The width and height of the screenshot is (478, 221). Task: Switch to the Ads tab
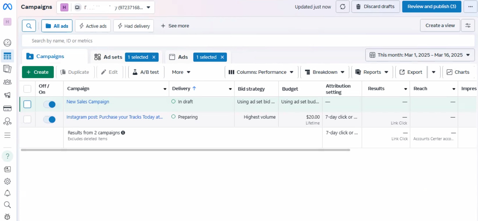coord(179,57)
